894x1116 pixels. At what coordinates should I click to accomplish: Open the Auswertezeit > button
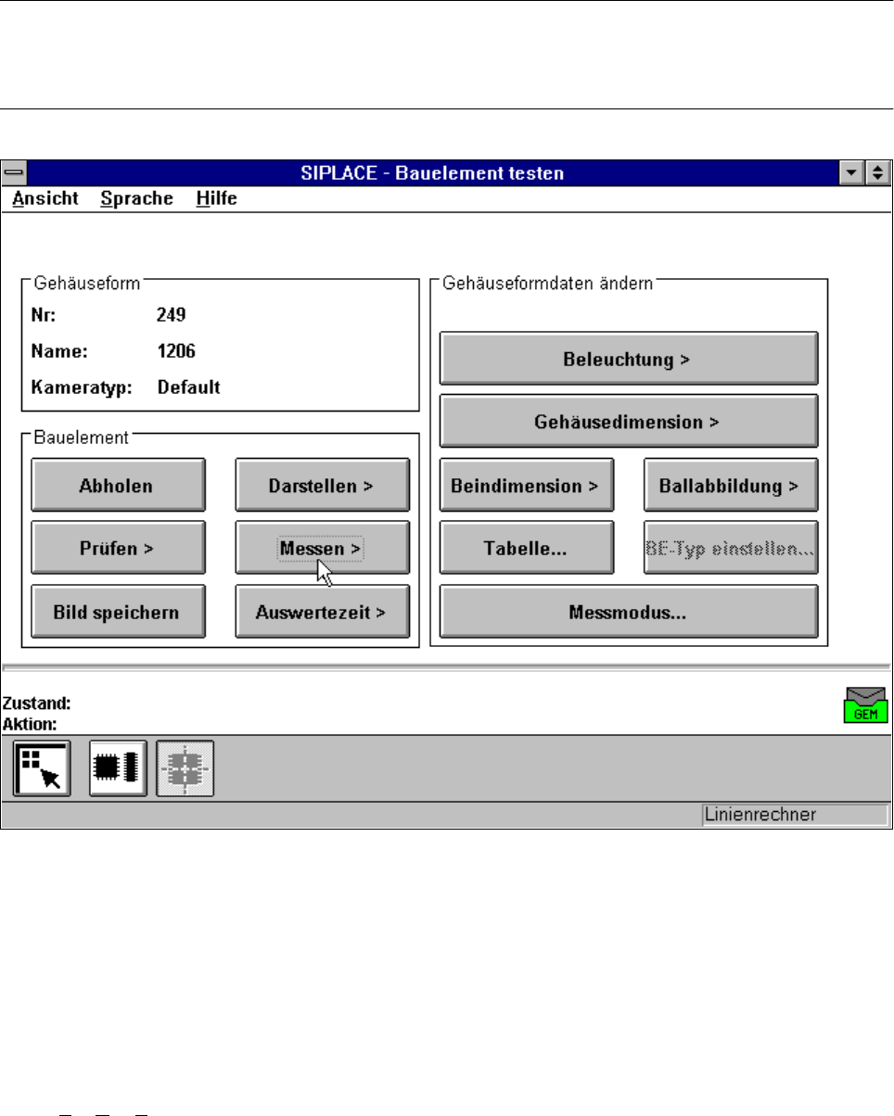click(322, 612)
